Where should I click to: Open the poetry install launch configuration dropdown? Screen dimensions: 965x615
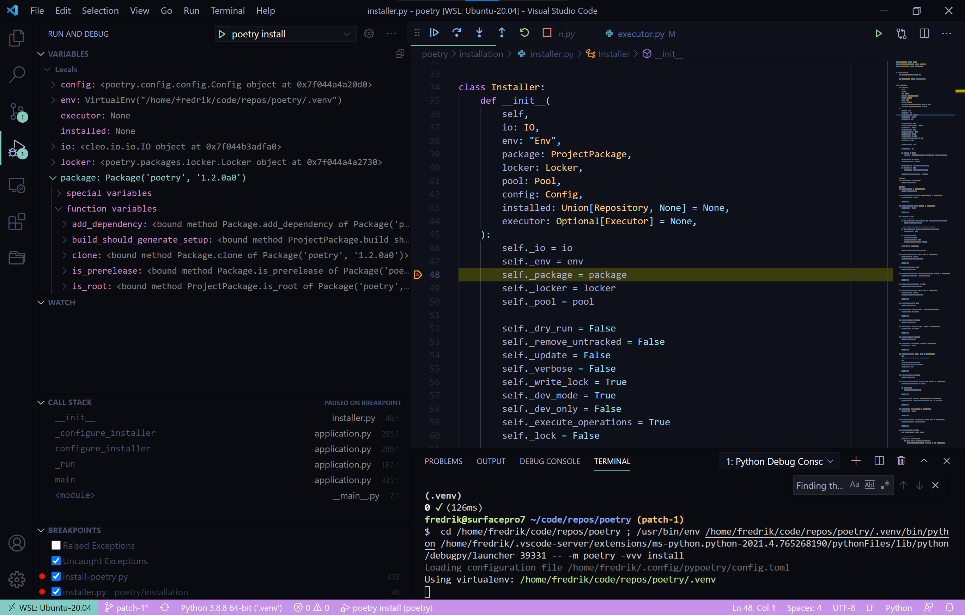(x=346, y=34)
